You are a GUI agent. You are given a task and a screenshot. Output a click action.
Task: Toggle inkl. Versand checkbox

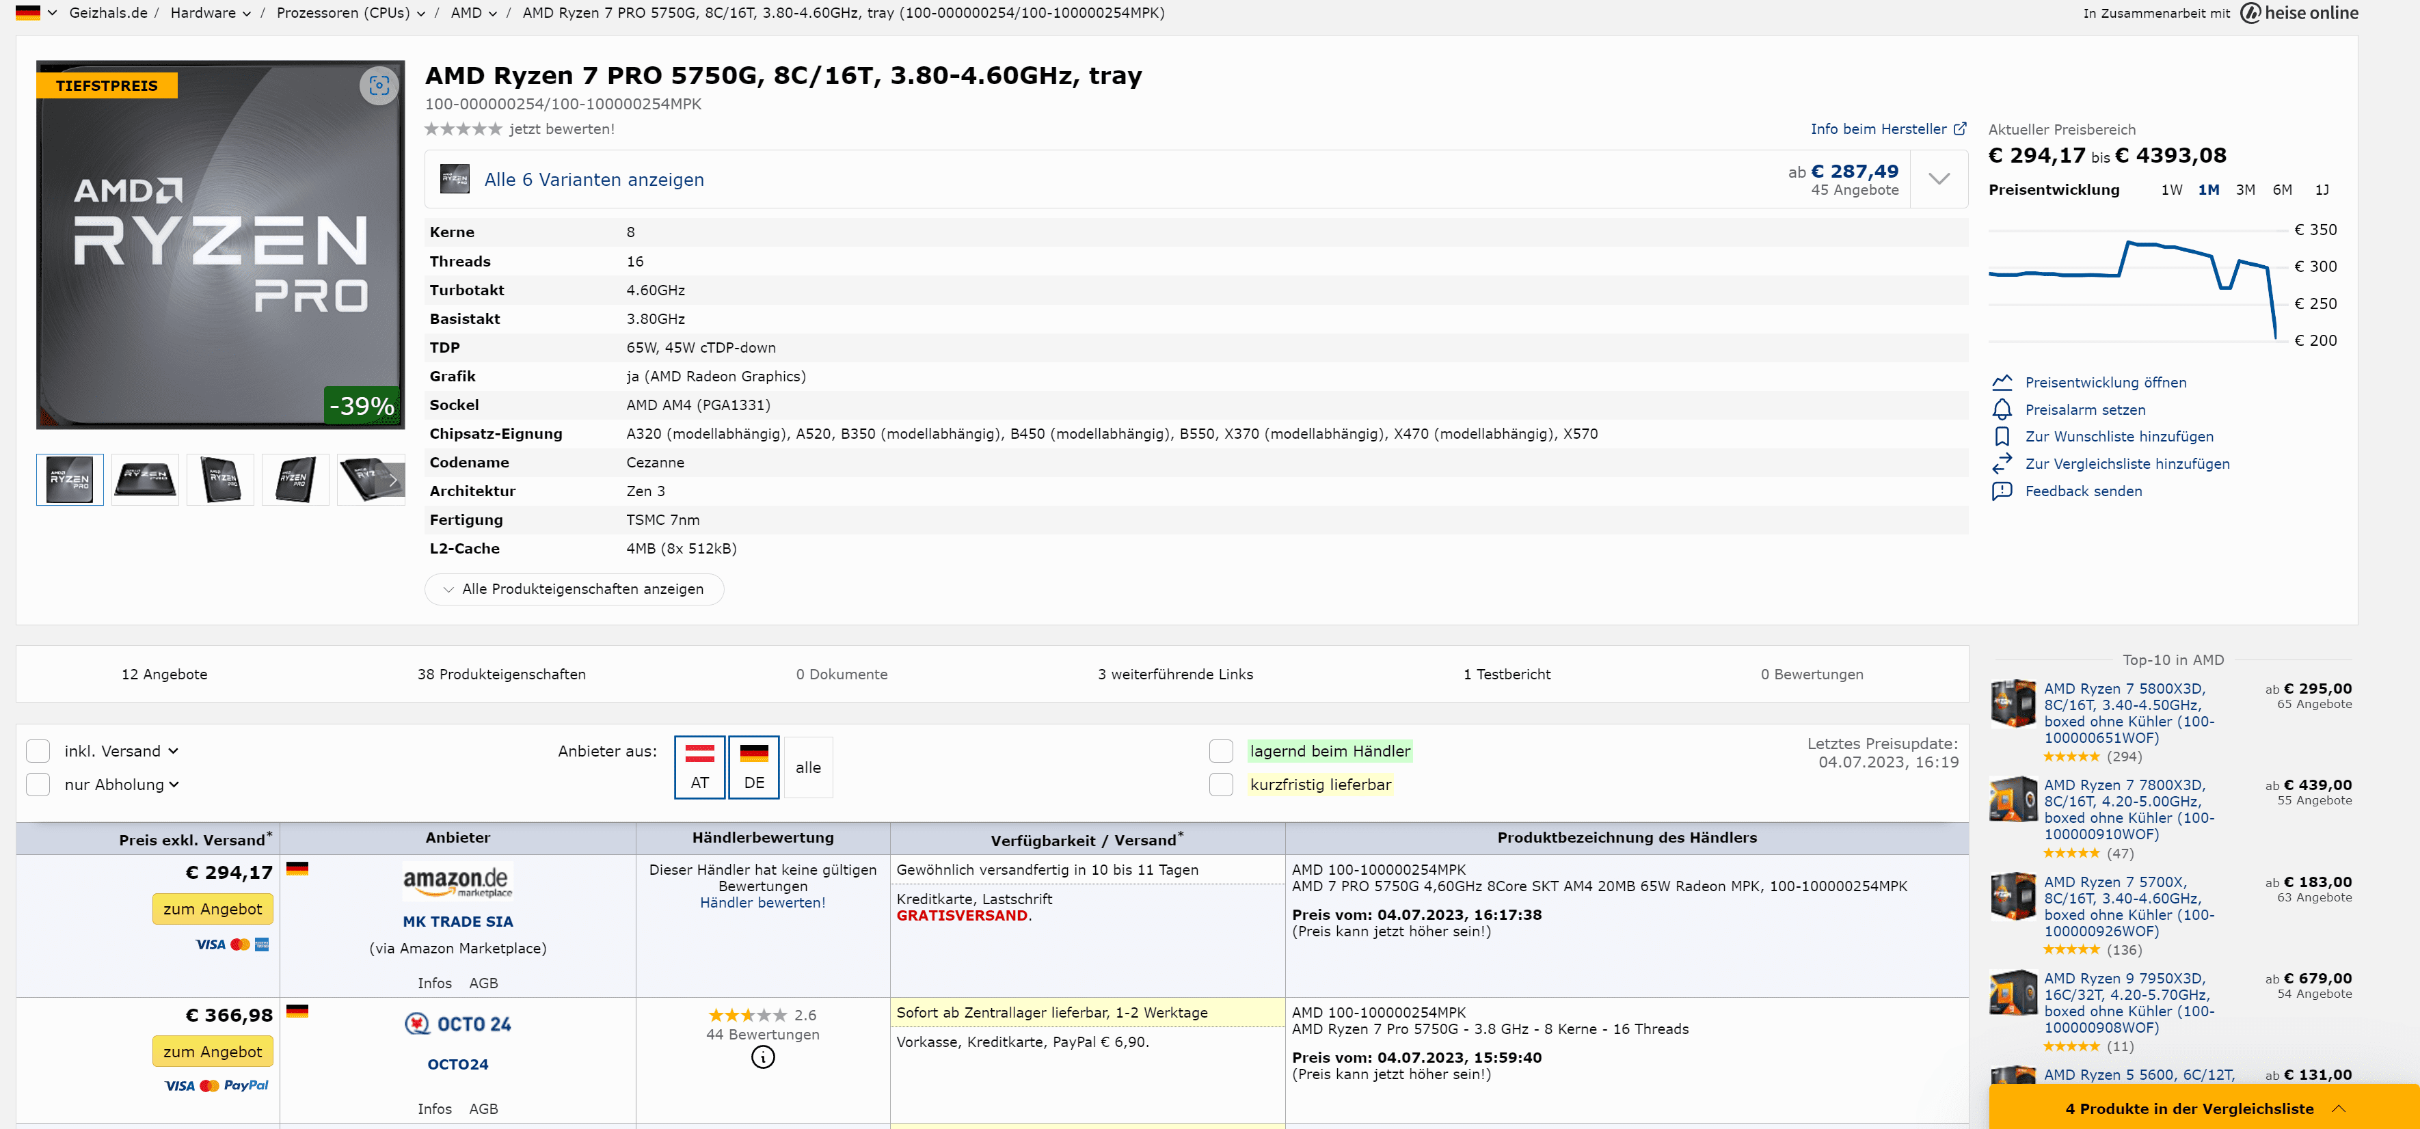(38, 752)
